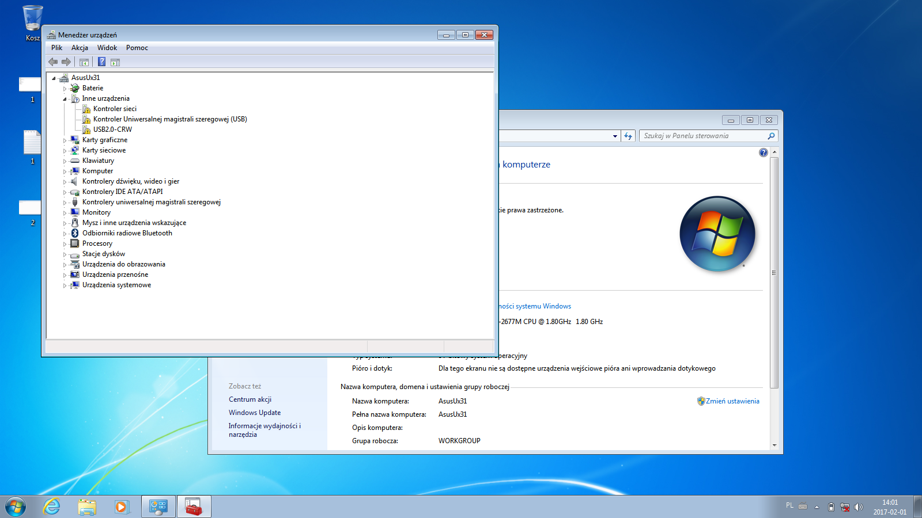Select Kontroler Uniwersalnej magistrali szeregowej (USB)
Viewport: 922px width, 518px height.
(170, 119)
